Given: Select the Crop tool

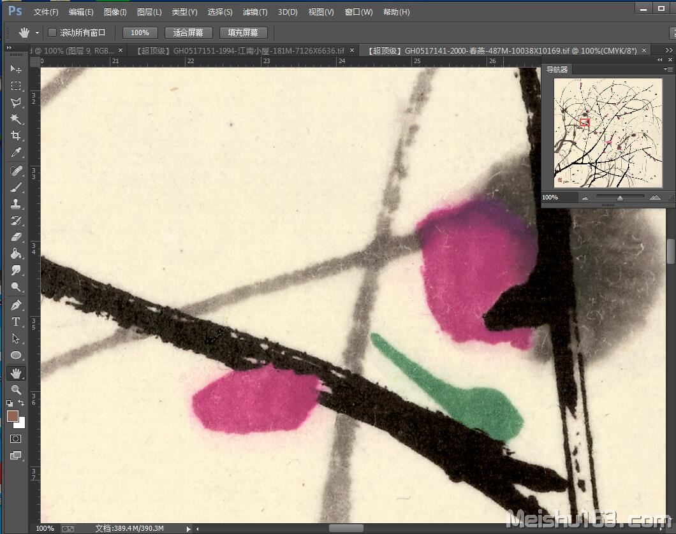Looking at the screenshot, I should click(16, 136).
